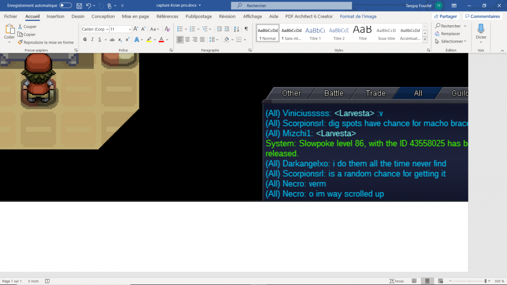Open the font size dropdown

coord(121,29)
